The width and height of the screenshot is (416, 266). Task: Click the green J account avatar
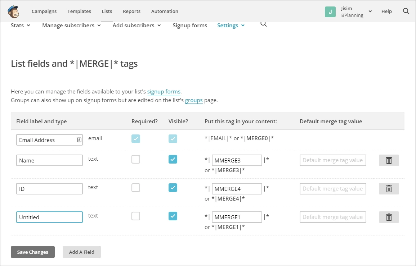[x=330, y=12]
